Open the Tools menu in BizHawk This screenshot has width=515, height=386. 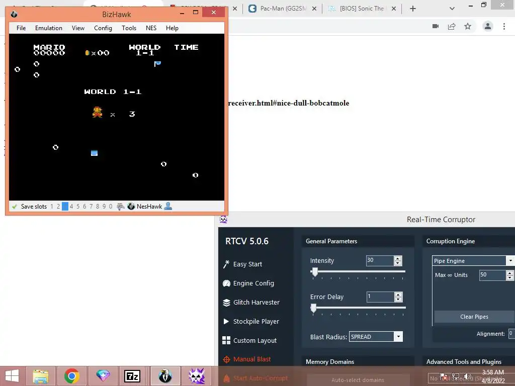(129, 28)
